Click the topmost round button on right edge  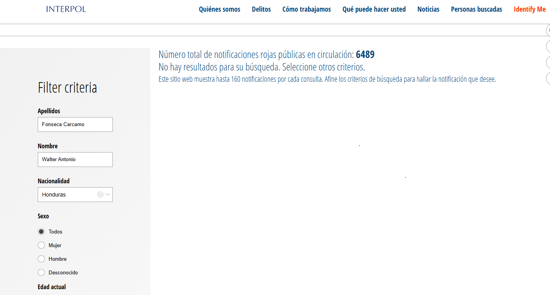(548, 30)
